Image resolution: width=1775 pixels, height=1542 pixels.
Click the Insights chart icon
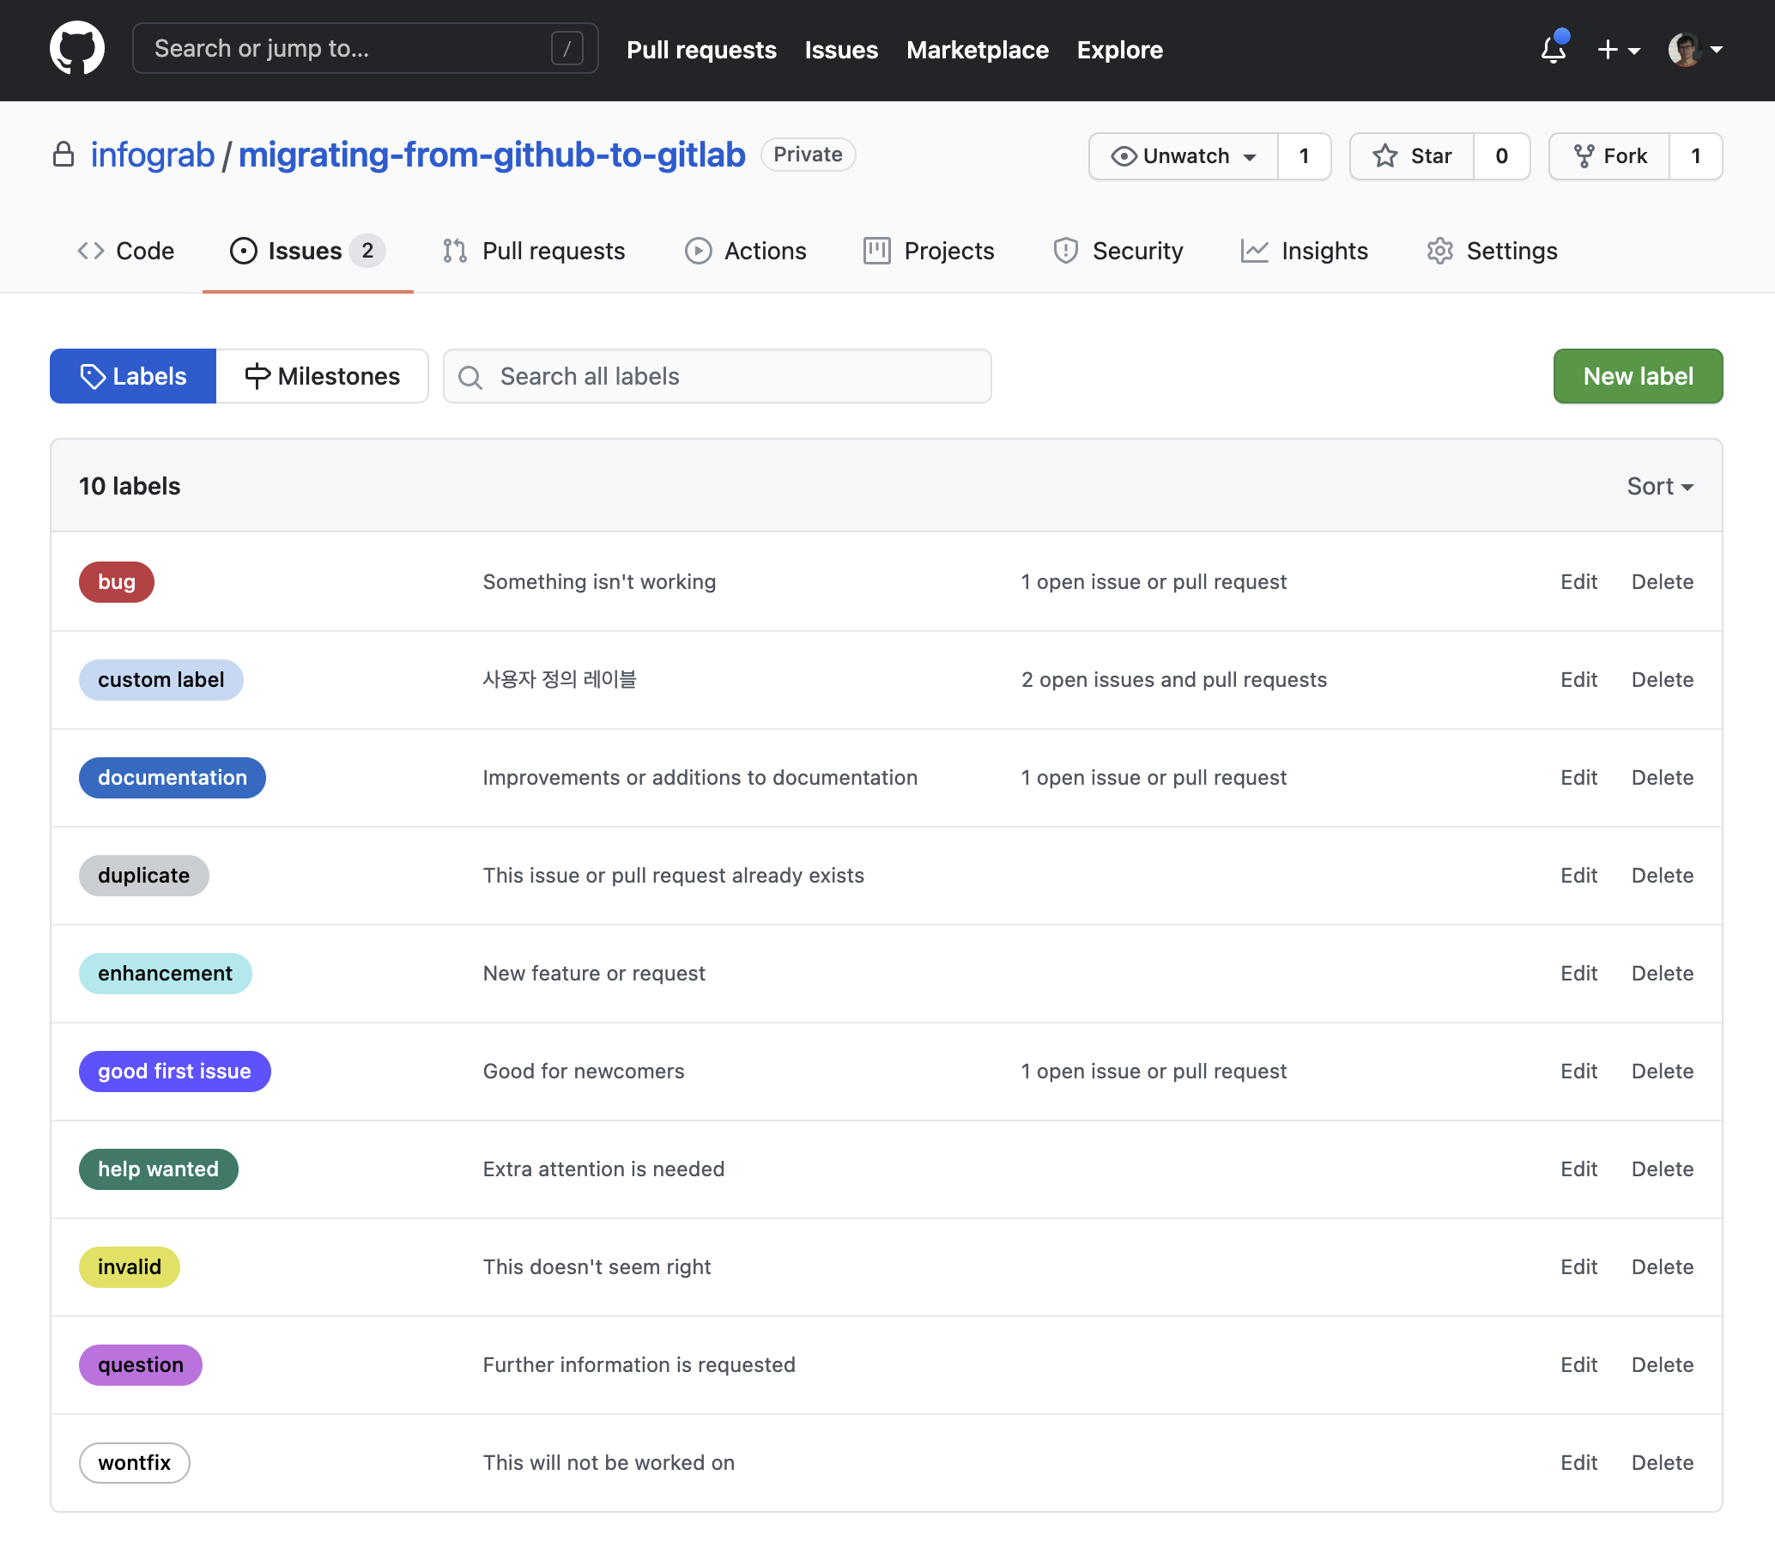point(1256,251)
